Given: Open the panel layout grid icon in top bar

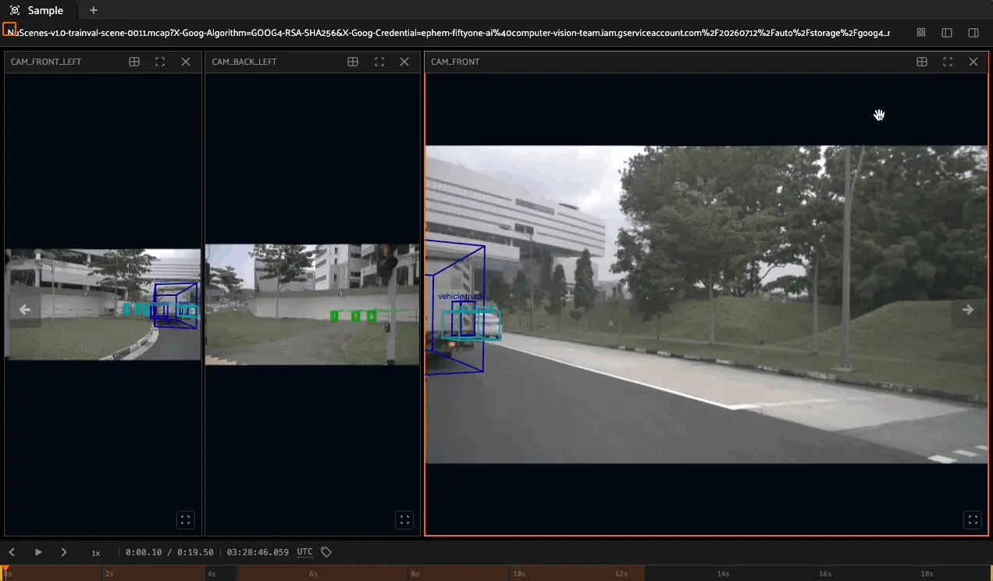Looking at the screenshot, I should (x=921, y=33).
